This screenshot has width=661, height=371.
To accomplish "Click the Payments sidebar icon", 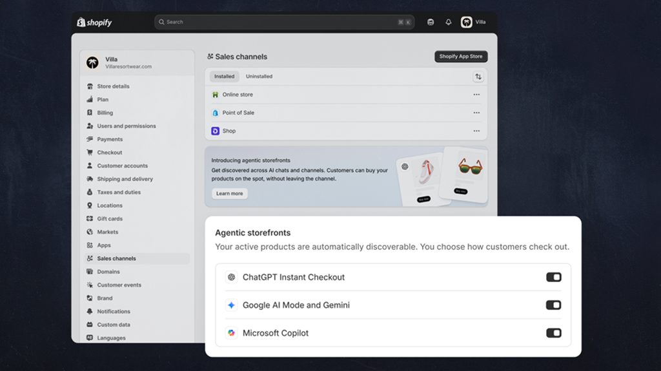I will (x=90, y=139).
